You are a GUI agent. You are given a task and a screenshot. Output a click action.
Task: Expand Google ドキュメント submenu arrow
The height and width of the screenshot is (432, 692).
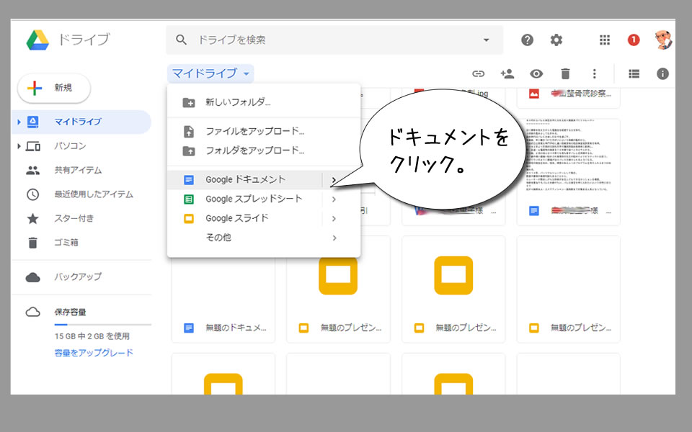pos(334,180)
